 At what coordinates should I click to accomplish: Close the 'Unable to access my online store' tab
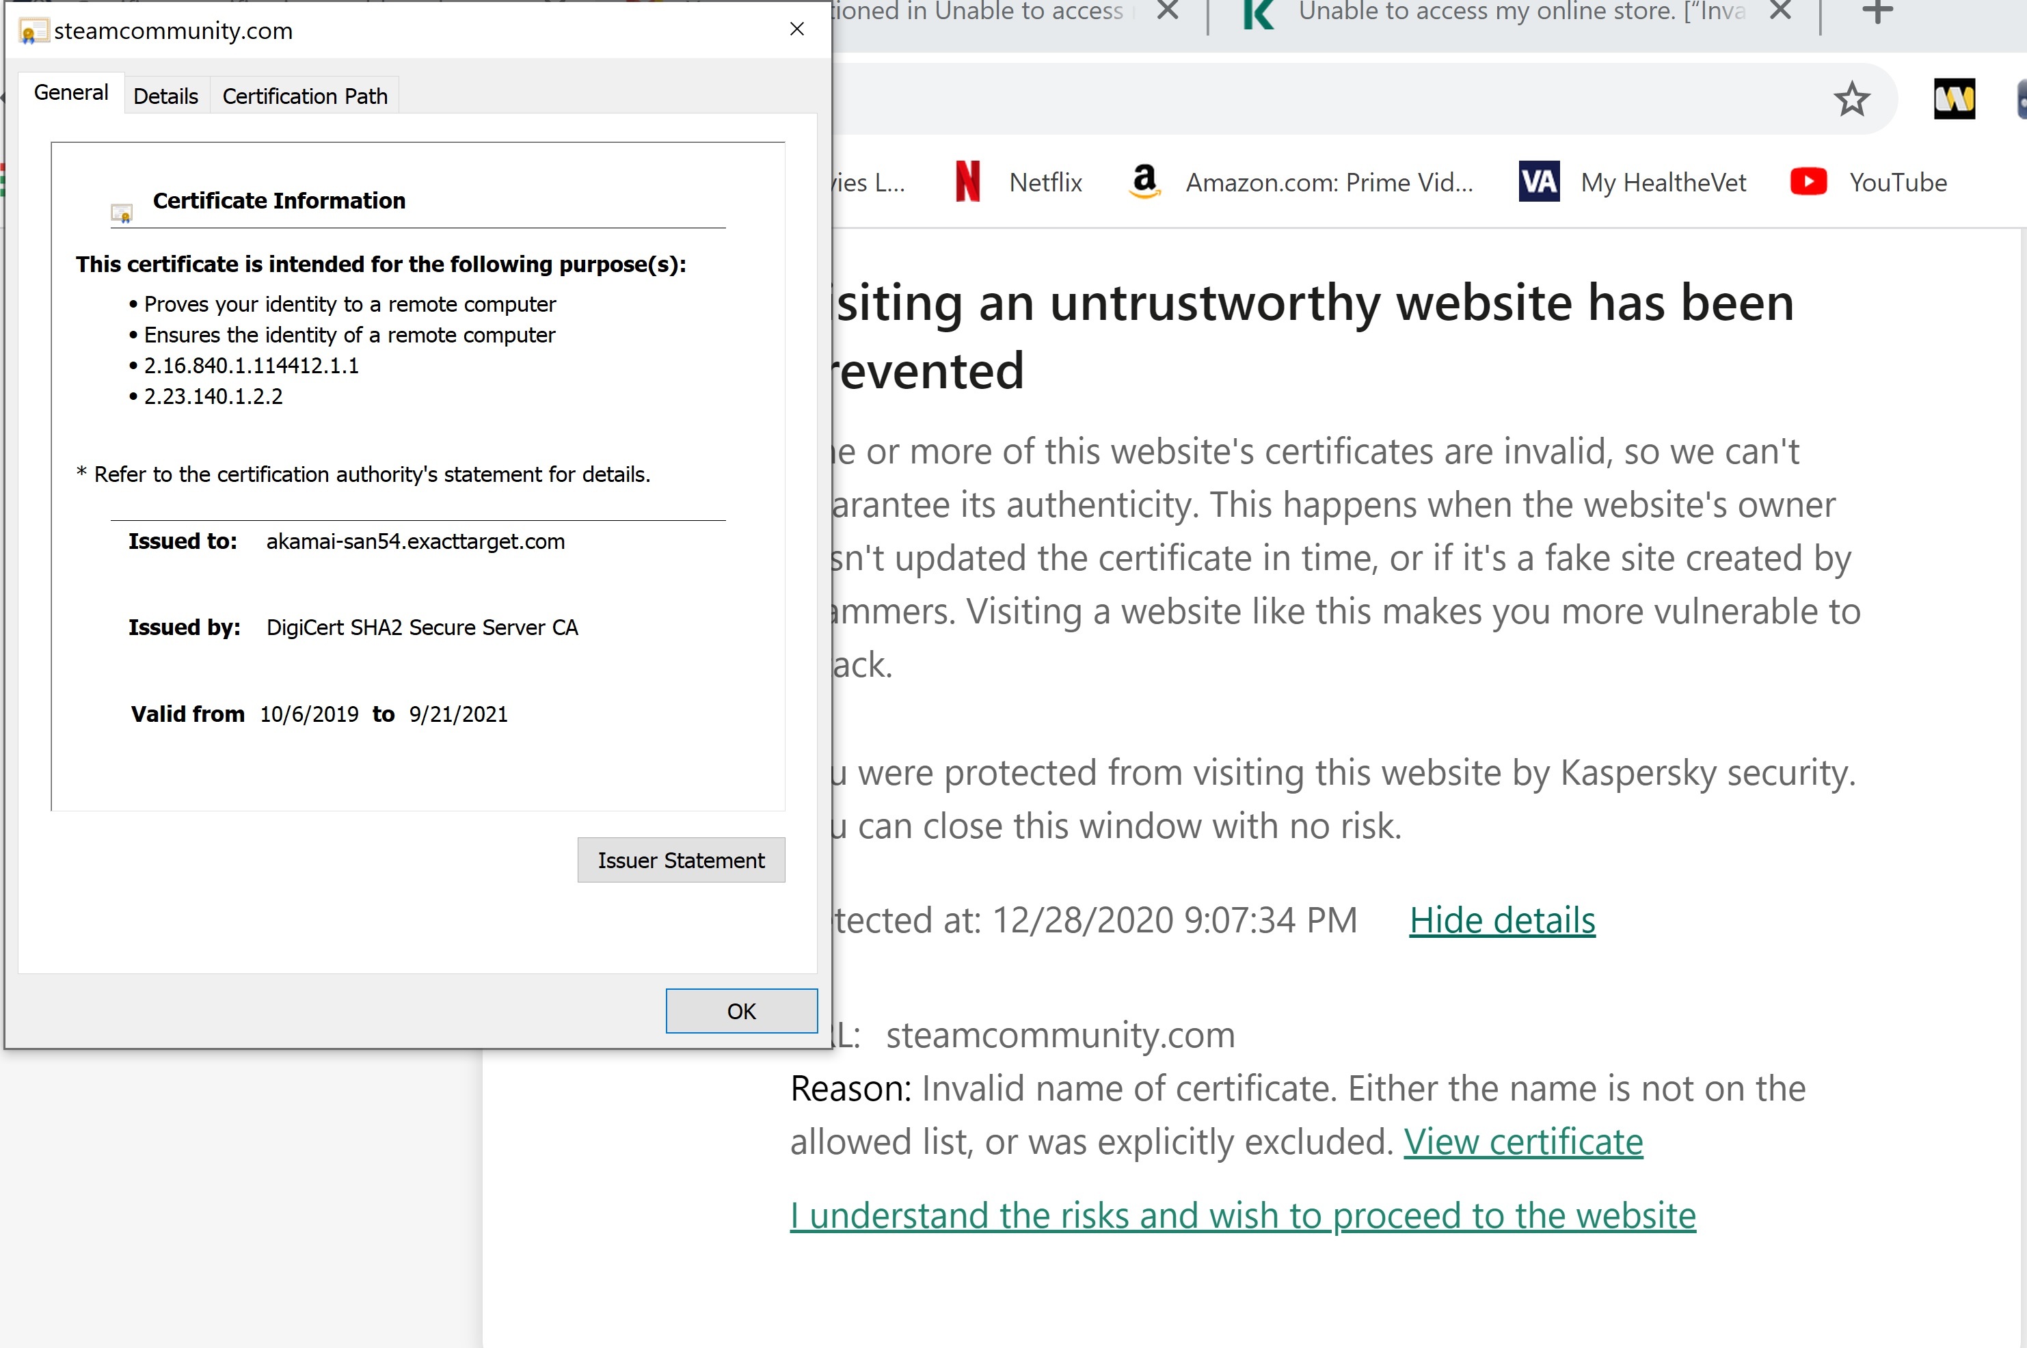[1780, 12]
